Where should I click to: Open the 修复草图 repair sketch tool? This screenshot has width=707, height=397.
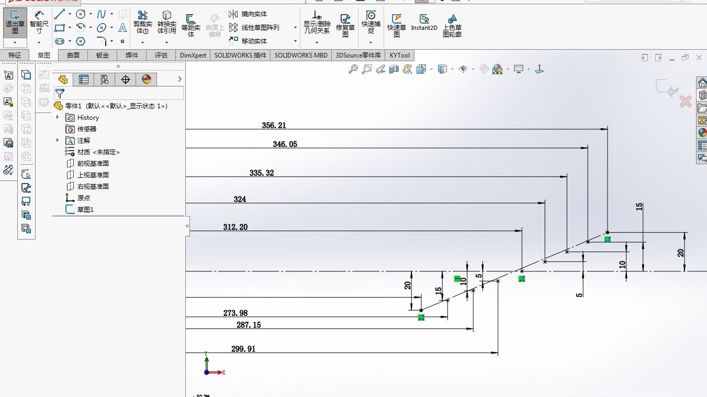pos(345,24)
